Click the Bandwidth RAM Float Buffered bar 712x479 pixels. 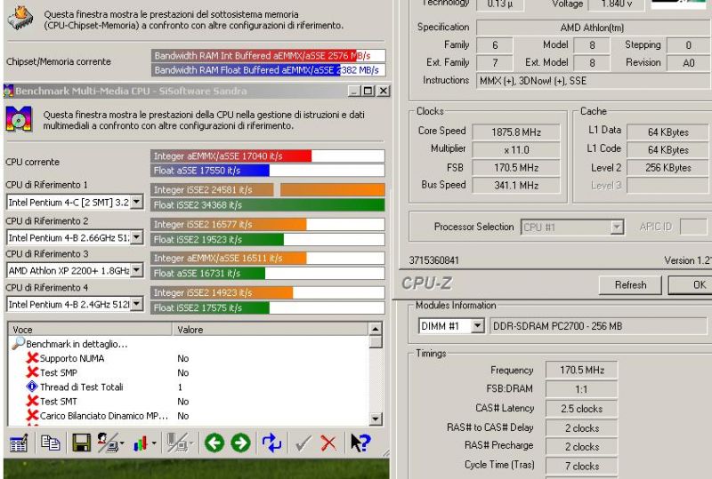pos(268,70)
